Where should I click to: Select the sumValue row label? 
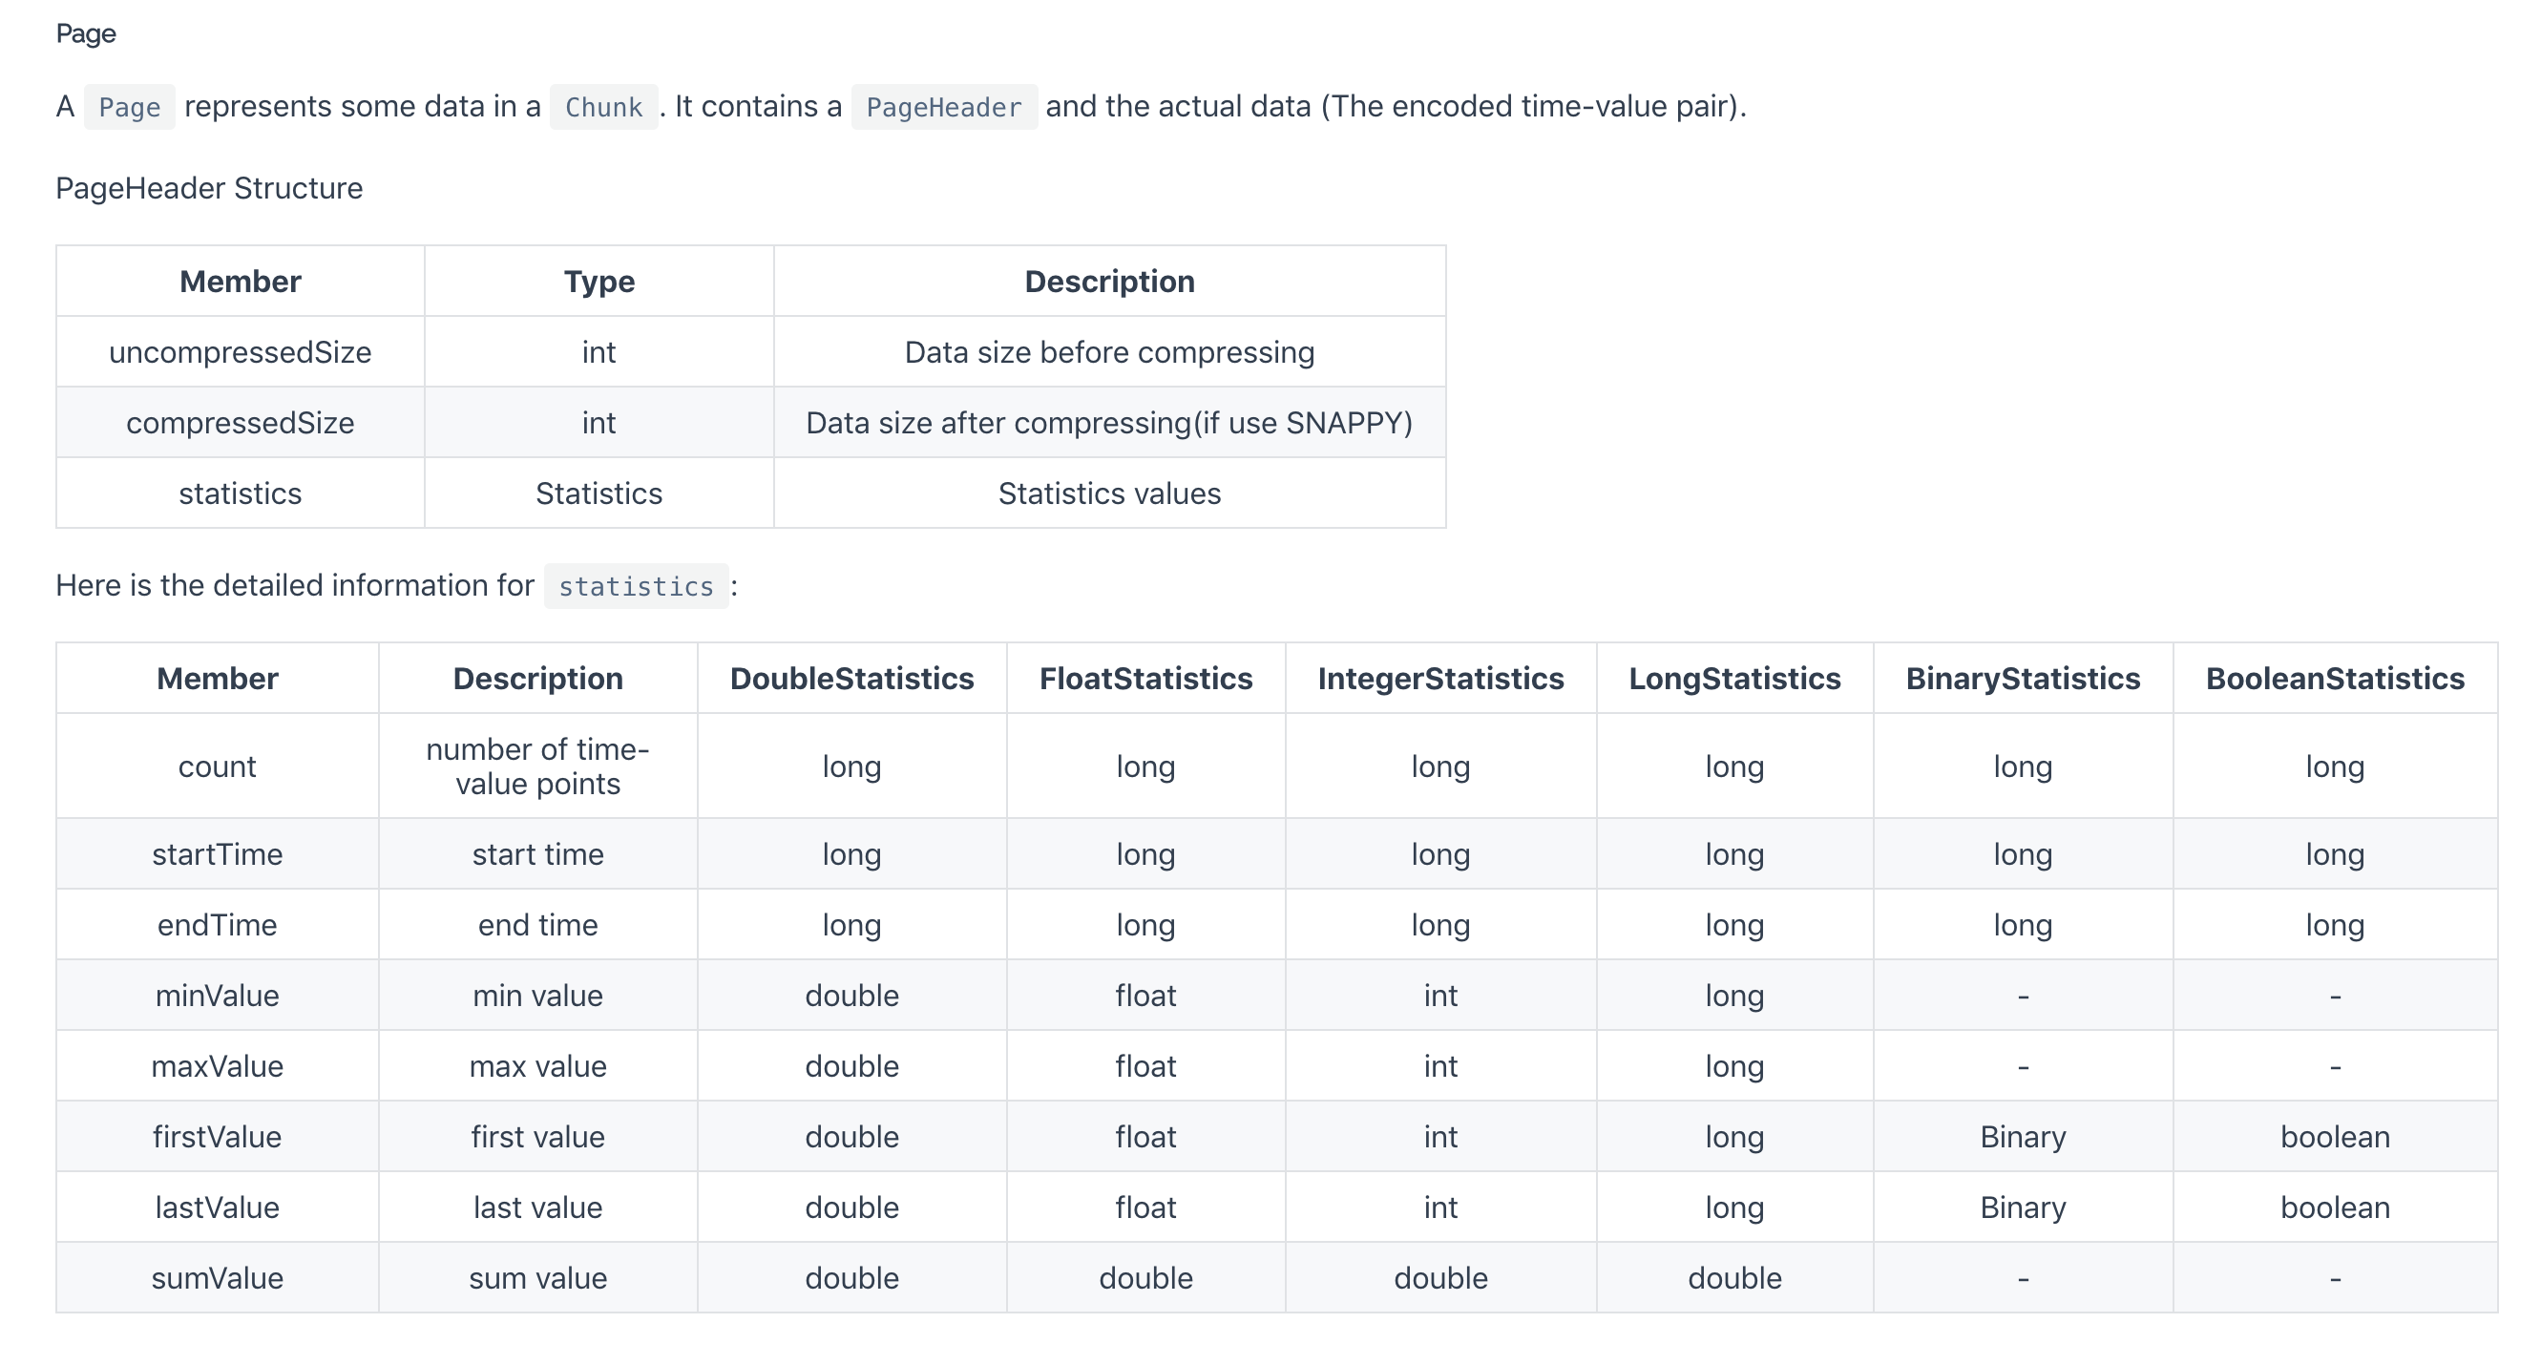(x=217, y=1278)
